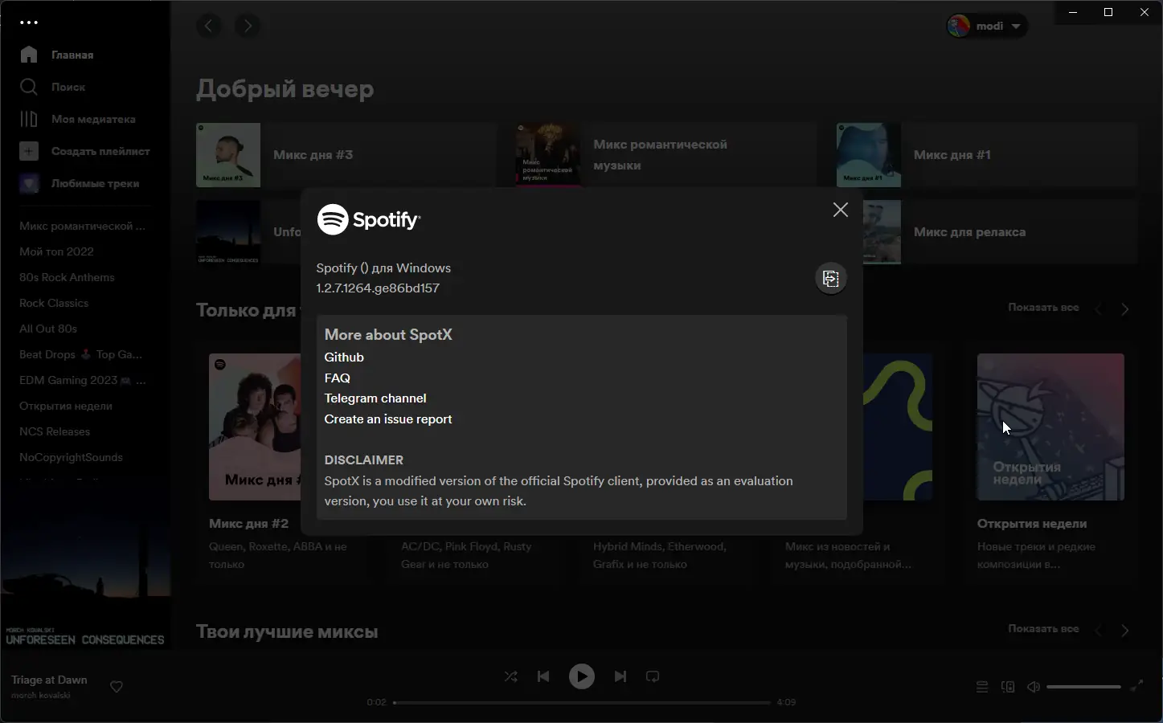Skip to next track

pos(620,676)
